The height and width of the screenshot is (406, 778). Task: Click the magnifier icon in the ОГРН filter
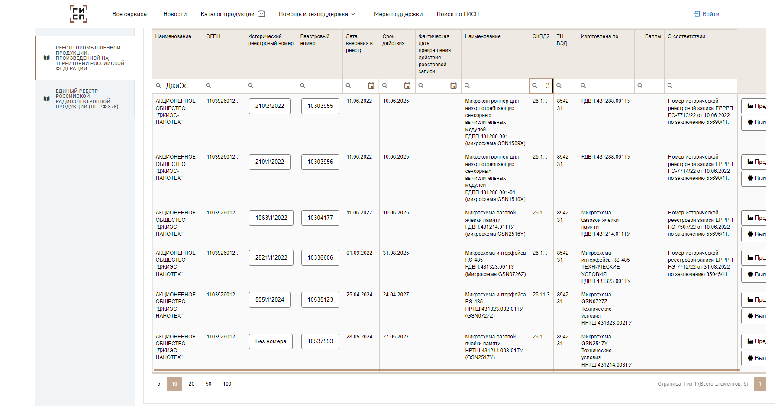point(209,86)
